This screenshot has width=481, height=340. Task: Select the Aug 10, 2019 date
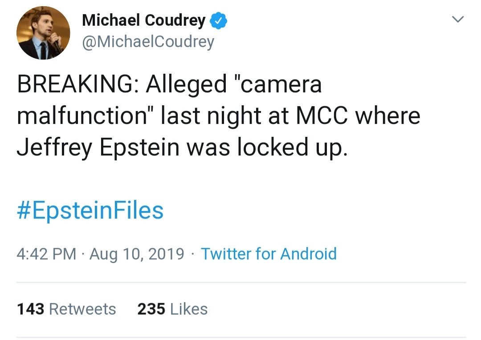[x=137, y=254]
